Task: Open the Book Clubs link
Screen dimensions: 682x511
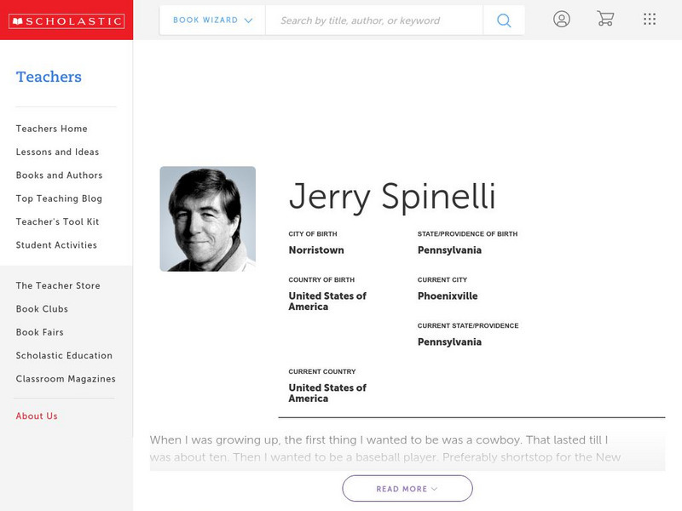Action: (42, 309)
